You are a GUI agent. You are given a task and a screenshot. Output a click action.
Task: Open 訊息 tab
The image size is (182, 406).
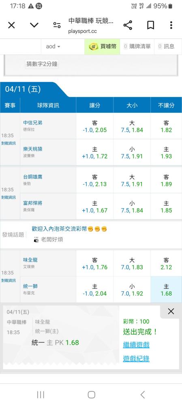(x=167, y=47)
